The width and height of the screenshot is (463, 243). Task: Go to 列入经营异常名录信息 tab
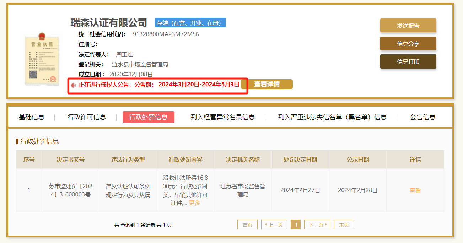pyautogui.click(x=222, y=117)
